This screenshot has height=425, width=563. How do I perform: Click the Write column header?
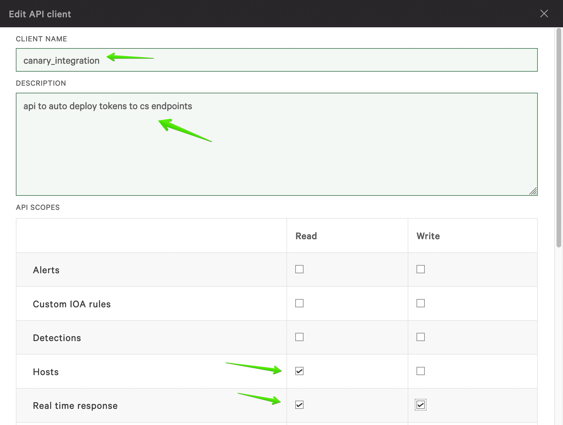click(428, 236)
